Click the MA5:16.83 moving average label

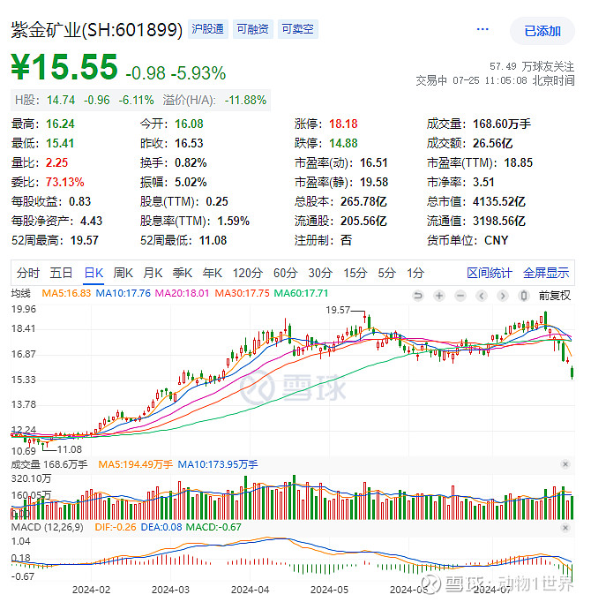66,293
